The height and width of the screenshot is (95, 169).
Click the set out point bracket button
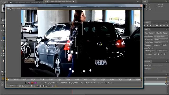(58, 83)
